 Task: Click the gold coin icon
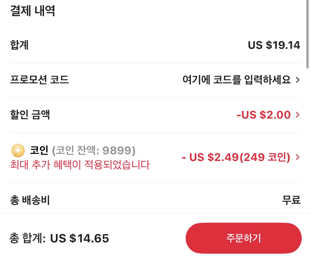(x=18, y=150)
